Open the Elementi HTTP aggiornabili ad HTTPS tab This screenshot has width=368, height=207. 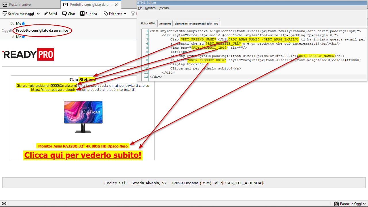[x=197, y=24]
